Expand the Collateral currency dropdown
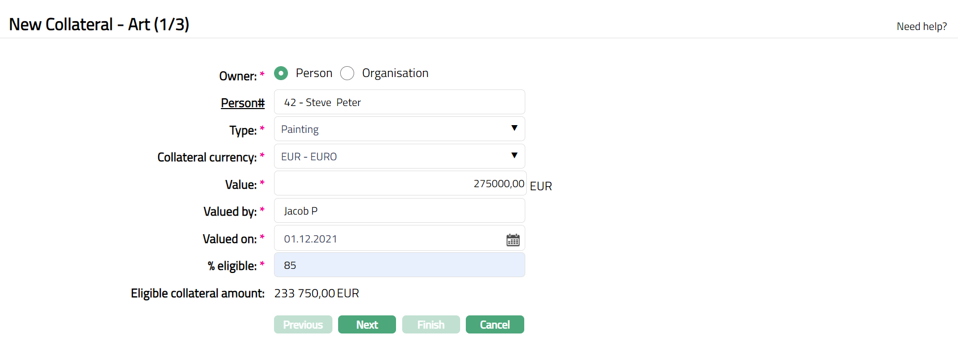The image size is (958, 349). 399,156
